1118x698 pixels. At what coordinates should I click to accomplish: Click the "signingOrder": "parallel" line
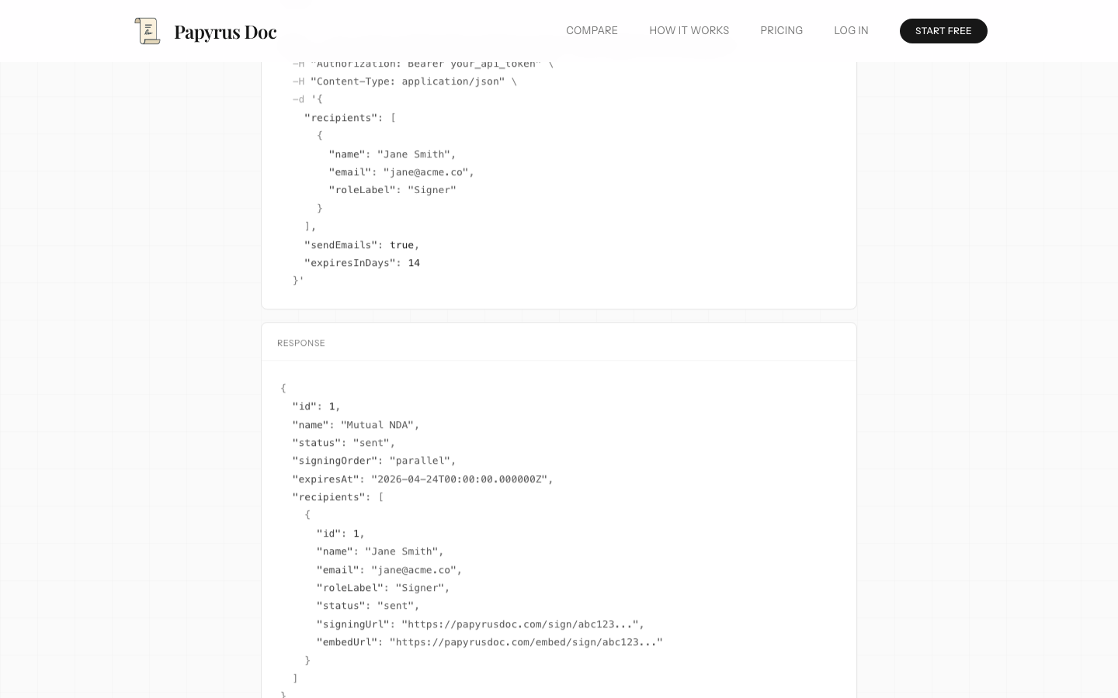[374, 461]
